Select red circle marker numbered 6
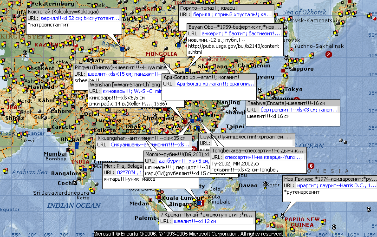Viewport: 377px width, 237px height. 311,166
